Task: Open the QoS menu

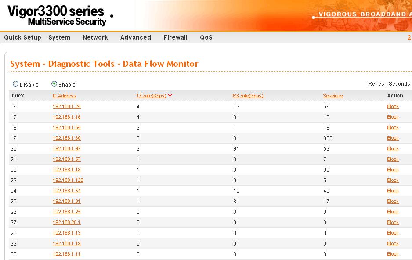Action: (x=206, y=37)
